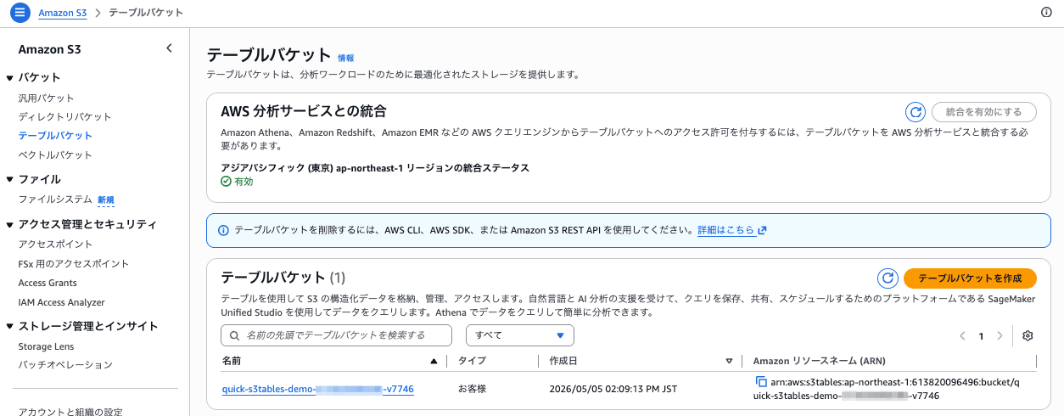
Task: Select テーブルバケット in the sidebar
Action: coord(55,135)
